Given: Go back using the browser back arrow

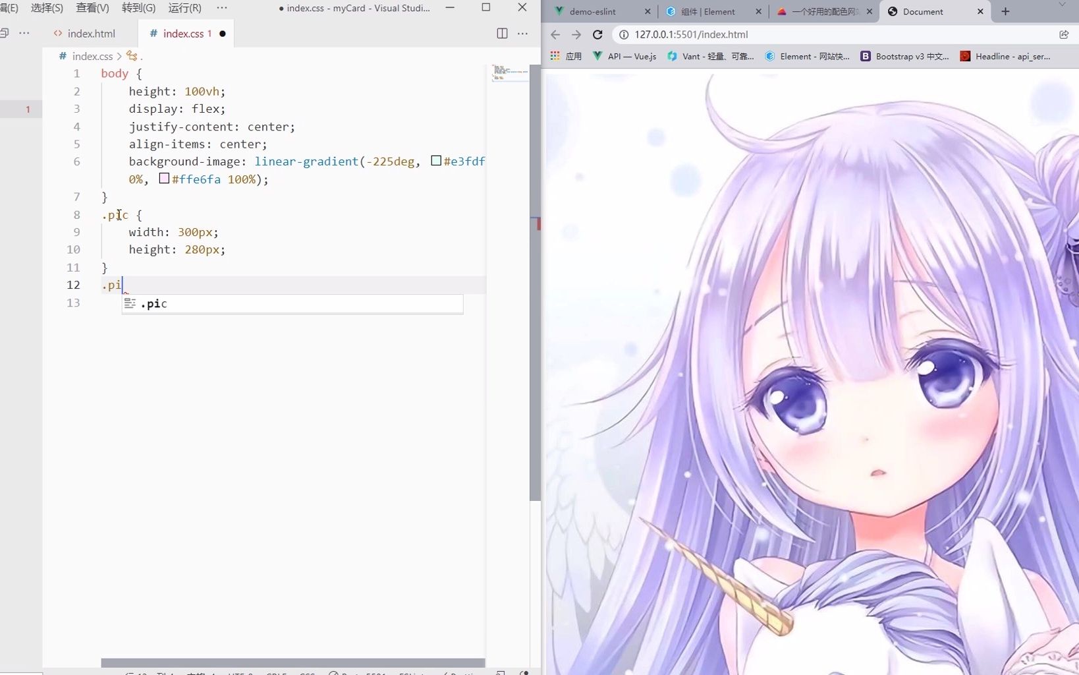Looking at the screenshot, I should click(x=555, y=35).
